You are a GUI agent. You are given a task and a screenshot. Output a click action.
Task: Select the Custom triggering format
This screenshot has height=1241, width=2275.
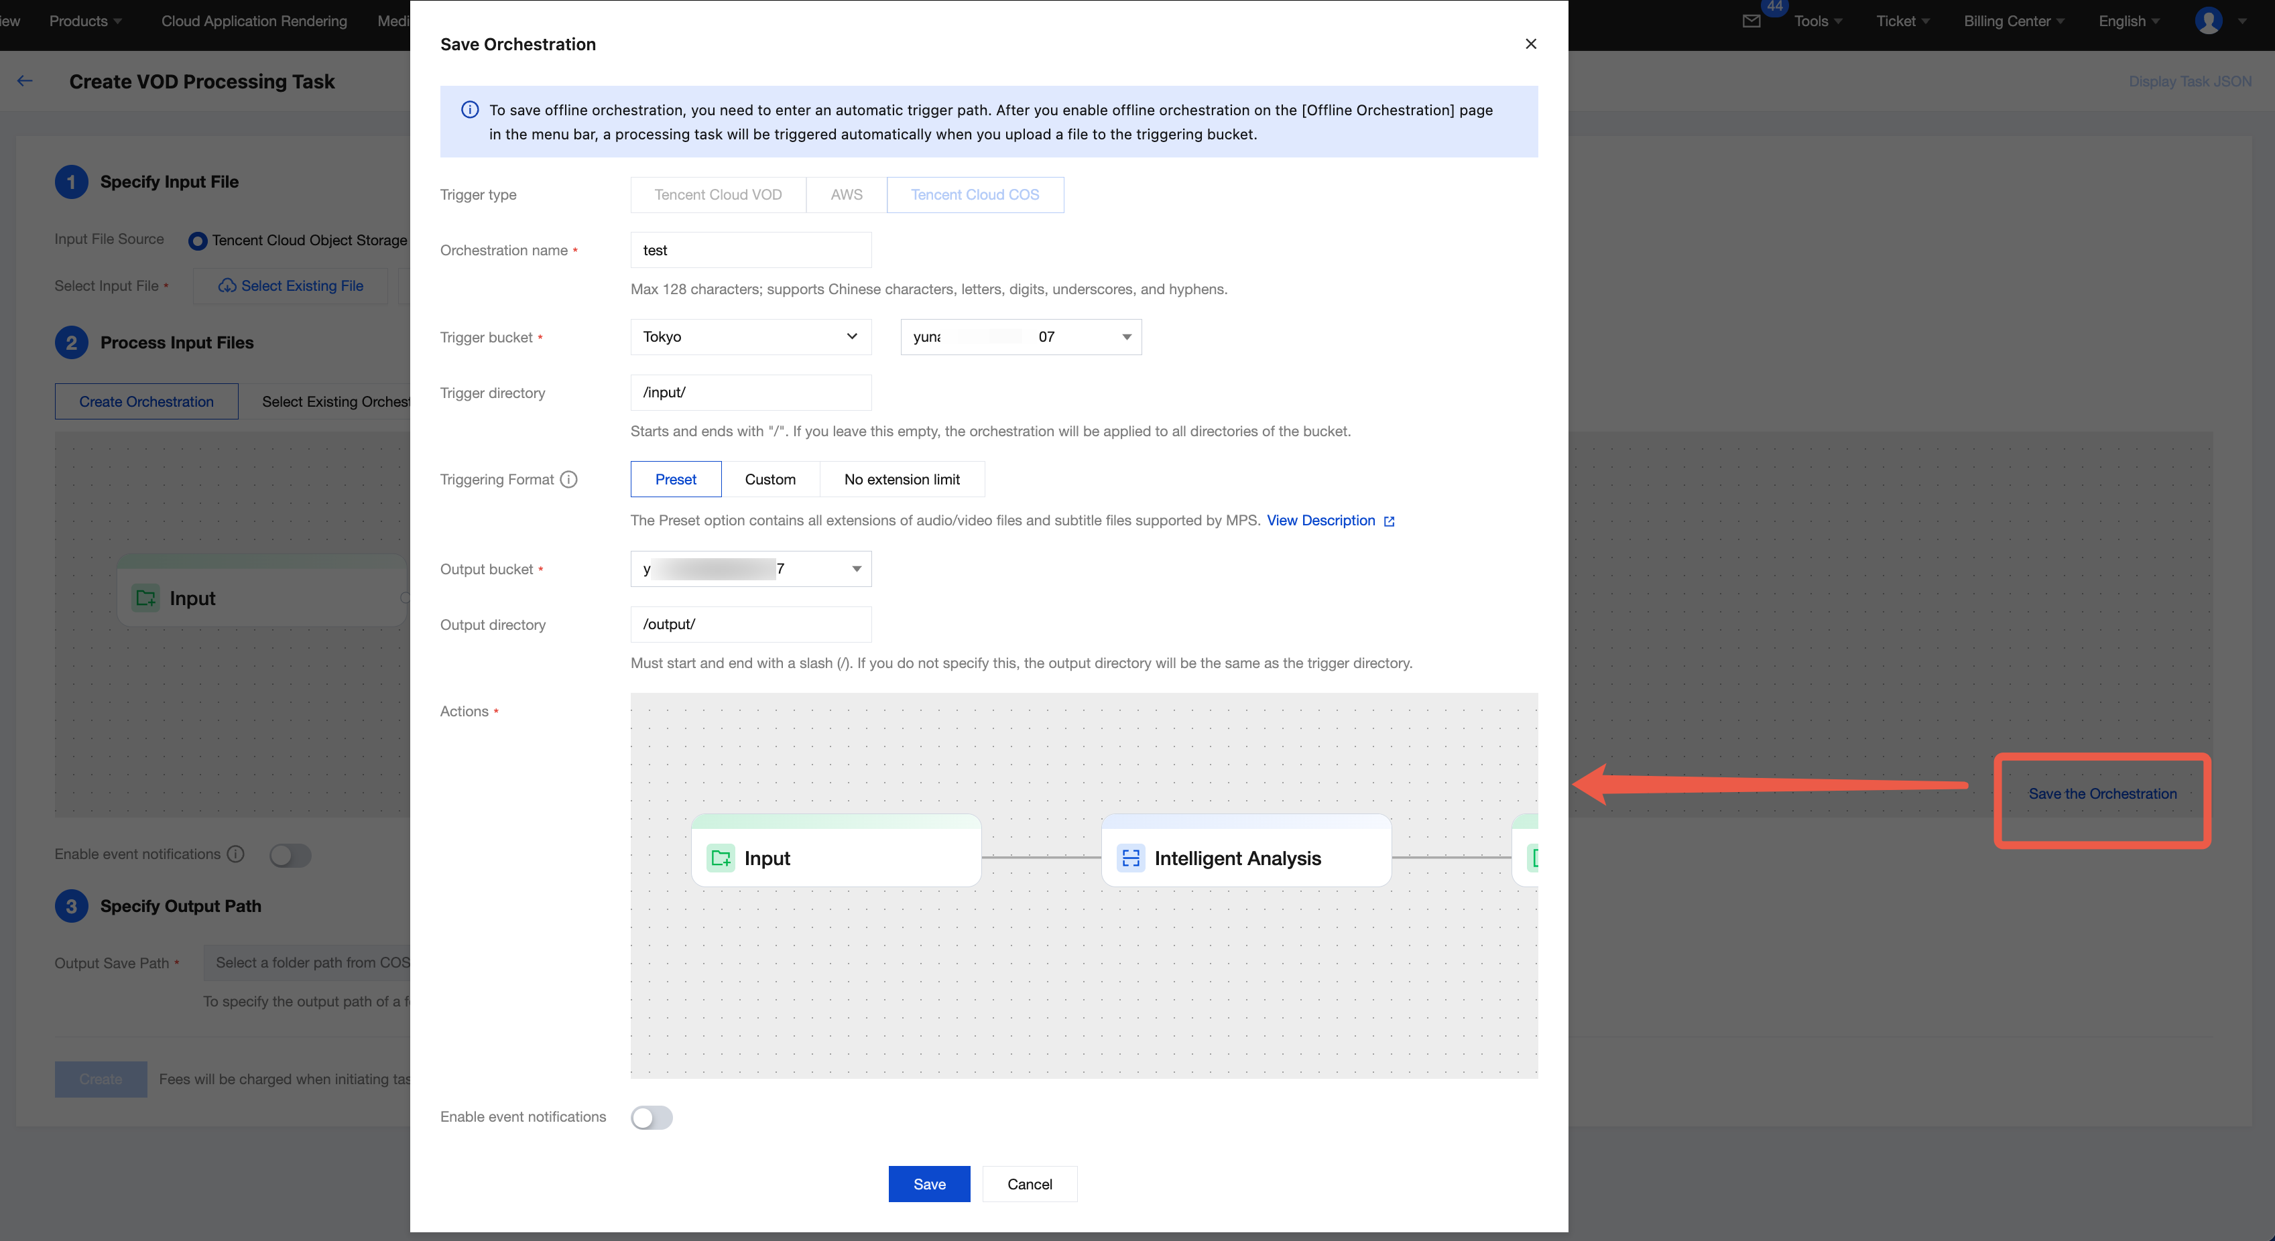(x=770, y=479)
